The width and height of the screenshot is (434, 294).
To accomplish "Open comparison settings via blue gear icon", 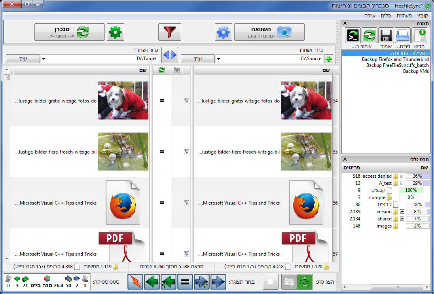I will click(223, 32).
